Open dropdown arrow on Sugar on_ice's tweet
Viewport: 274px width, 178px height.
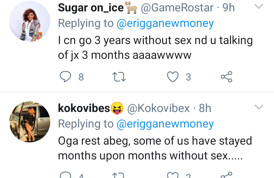(x=258, y=7)
